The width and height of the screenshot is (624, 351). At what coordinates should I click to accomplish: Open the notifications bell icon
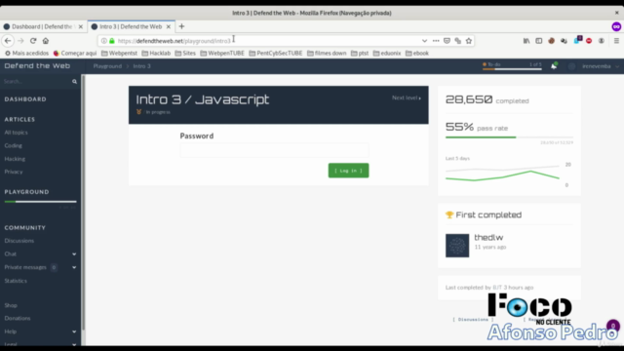click(554, 66)
